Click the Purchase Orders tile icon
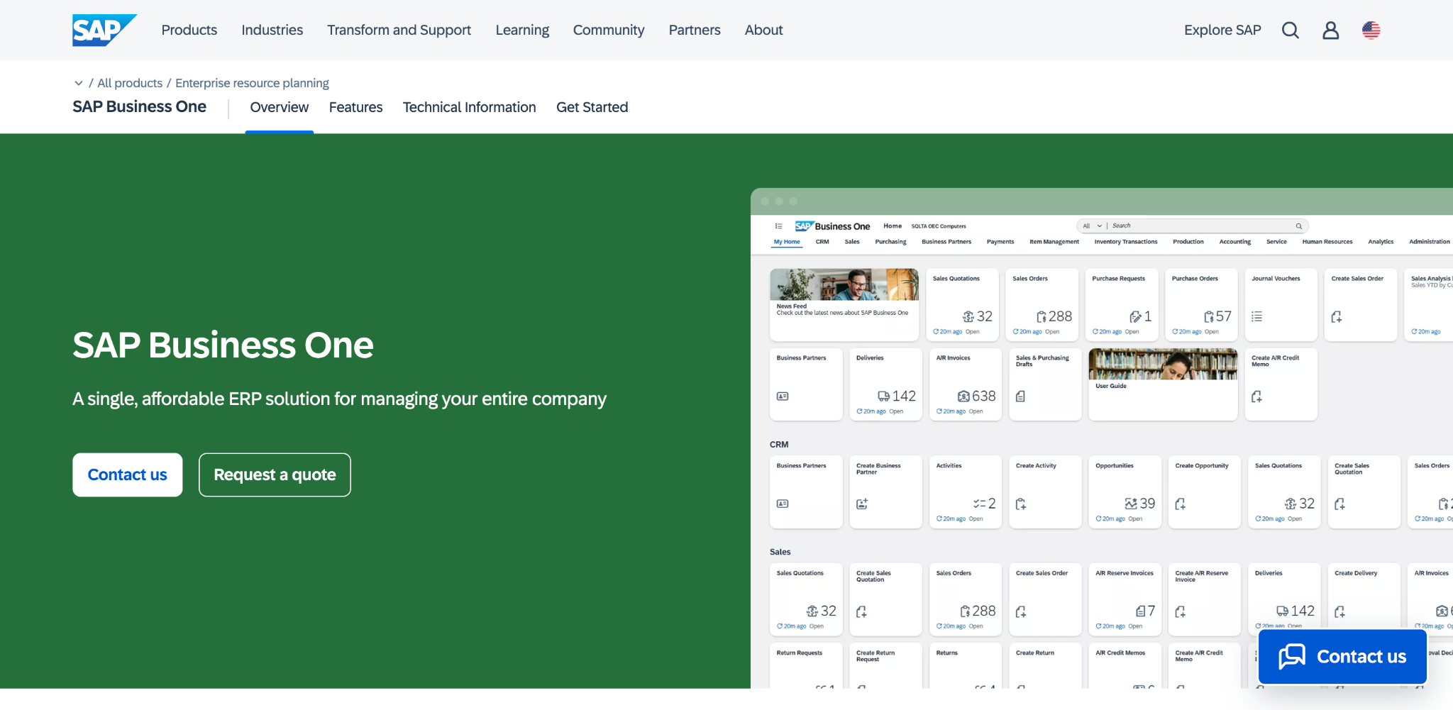This screenshot has height=710, width=1453. coord(1209,317)
